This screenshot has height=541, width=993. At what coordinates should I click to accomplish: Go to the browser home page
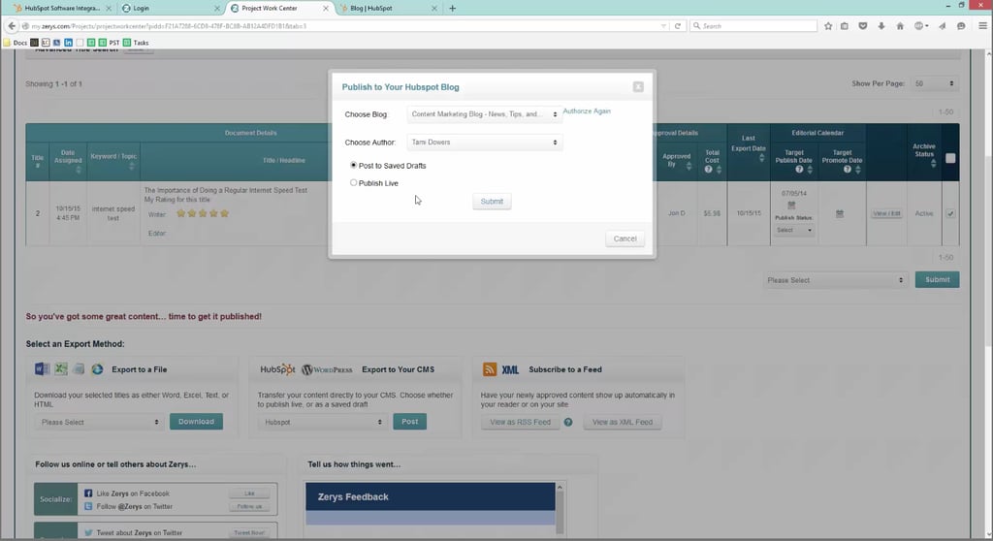click(x=900, y=26)
